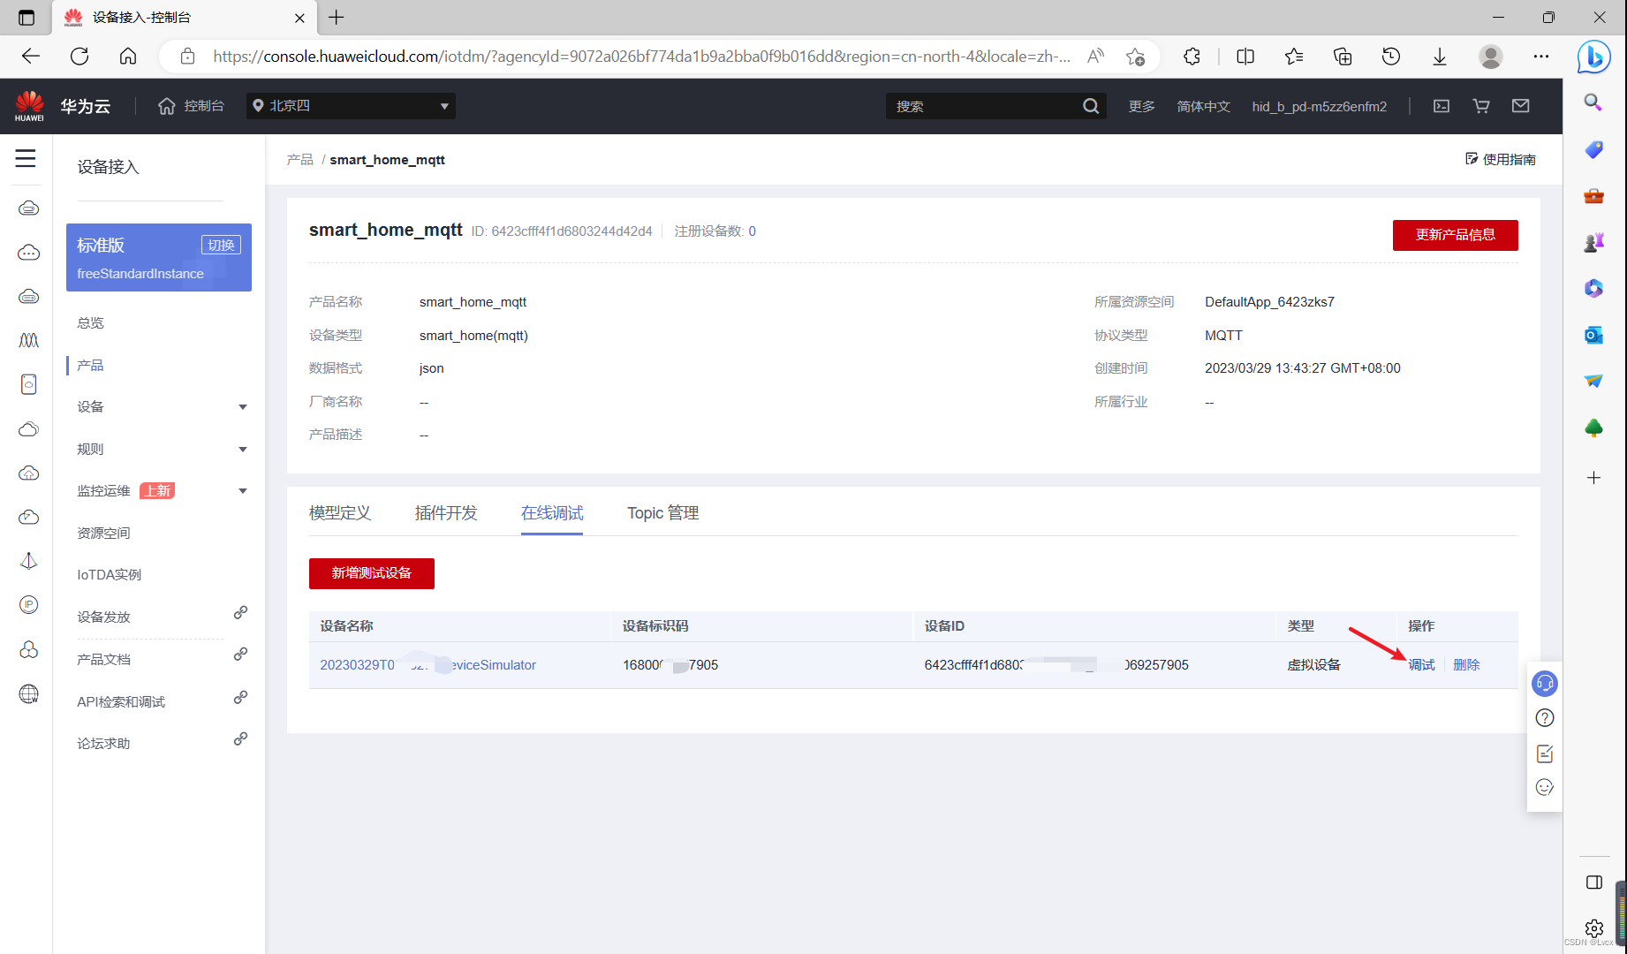Switch to the 模型定义 tab

click(340, 513)
